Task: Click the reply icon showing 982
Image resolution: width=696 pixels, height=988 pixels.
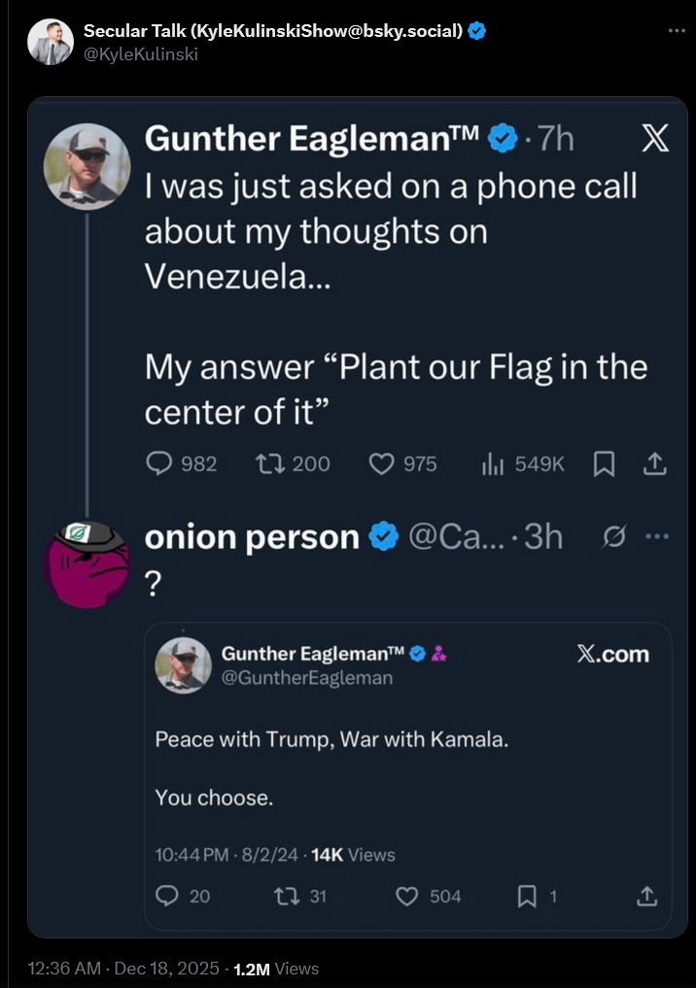Action: pyautogui.click(x=158, y=464)
